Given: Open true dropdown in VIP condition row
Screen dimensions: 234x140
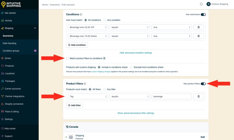Looking at the screenshot, I should [x=171, y=27].
